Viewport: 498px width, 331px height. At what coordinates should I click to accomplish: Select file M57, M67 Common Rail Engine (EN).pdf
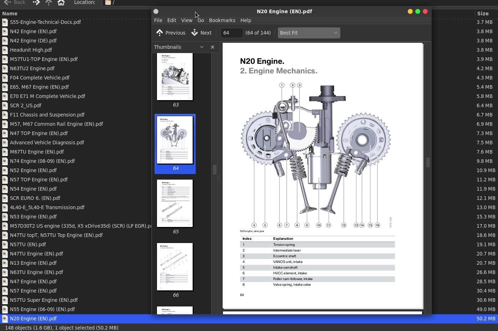56,124
